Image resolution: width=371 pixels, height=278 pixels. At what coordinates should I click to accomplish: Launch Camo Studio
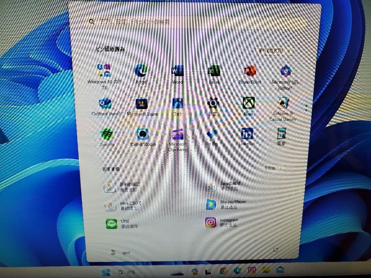tap(143, 135)
